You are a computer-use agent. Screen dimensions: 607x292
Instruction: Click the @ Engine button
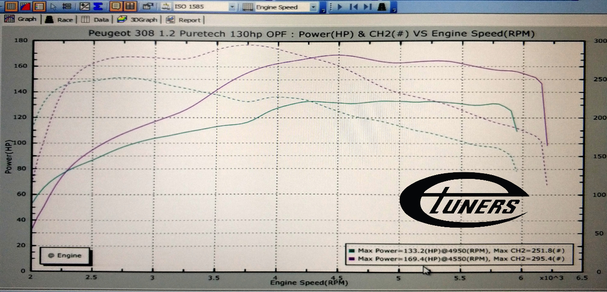(x=64, y=256)
